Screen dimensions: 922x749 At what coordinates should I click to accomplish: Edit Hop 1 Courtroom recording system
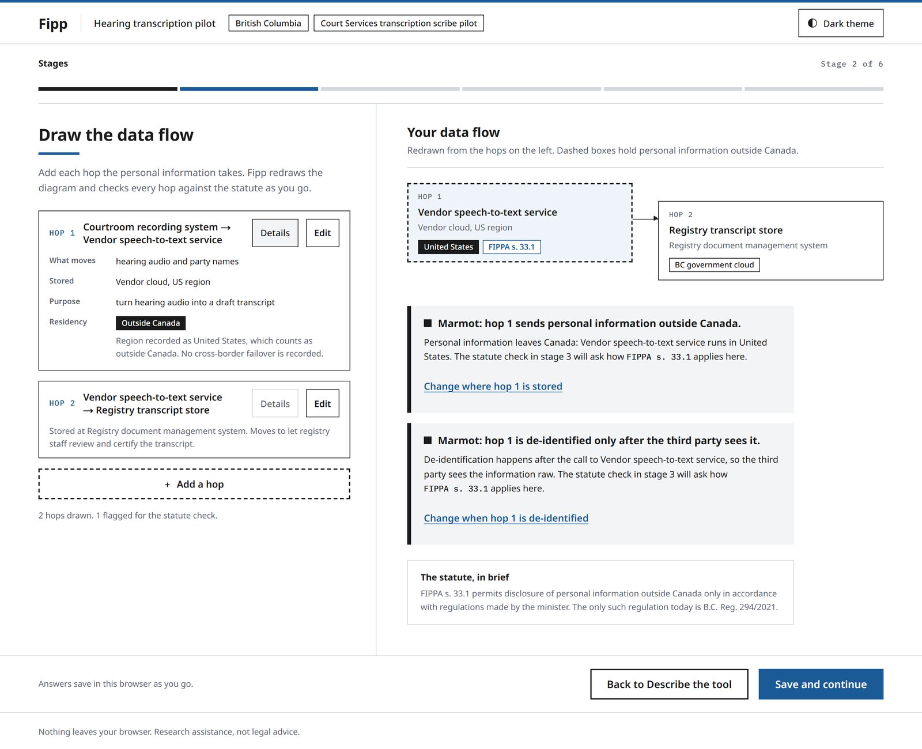(322, 233)
